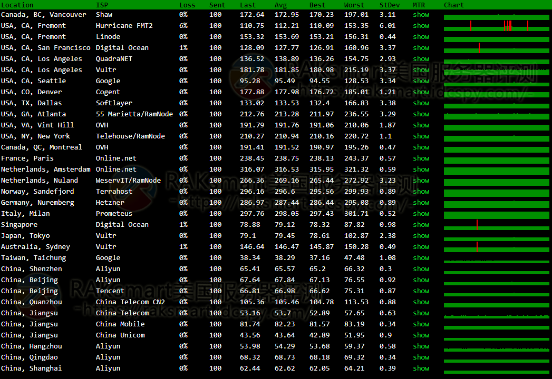Click the Chart column header
Viewport: 552px width, 379px height.
[x=454, y=5]
